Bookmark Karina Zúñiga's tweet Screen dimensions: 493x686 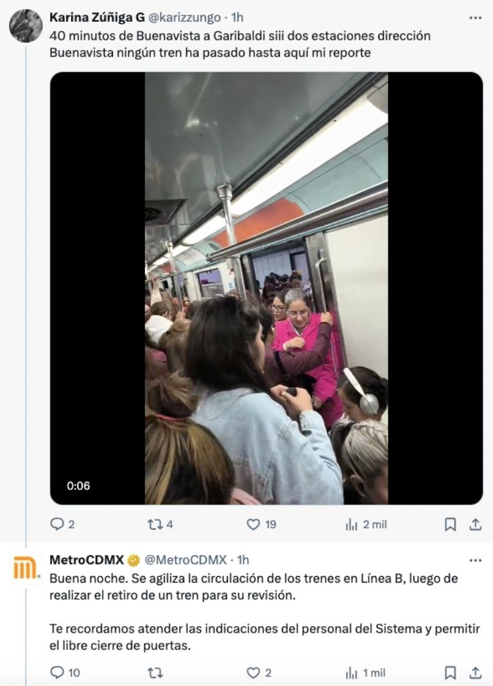click(x=450, y=524)
